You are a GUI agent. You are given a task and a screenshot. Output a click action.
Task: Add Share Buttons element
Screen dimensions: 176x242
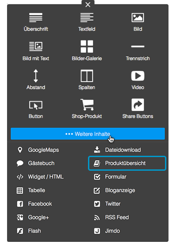click(x=138, y=109)
